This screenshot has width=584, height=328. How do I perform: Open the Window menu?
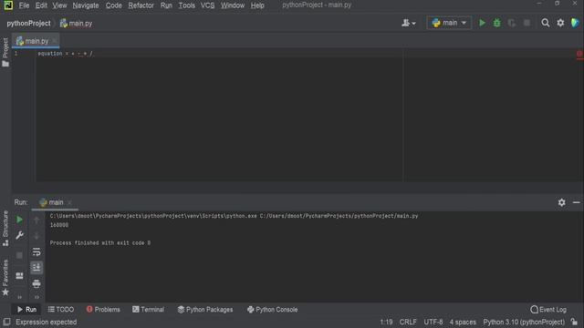[x=233, y=5]
